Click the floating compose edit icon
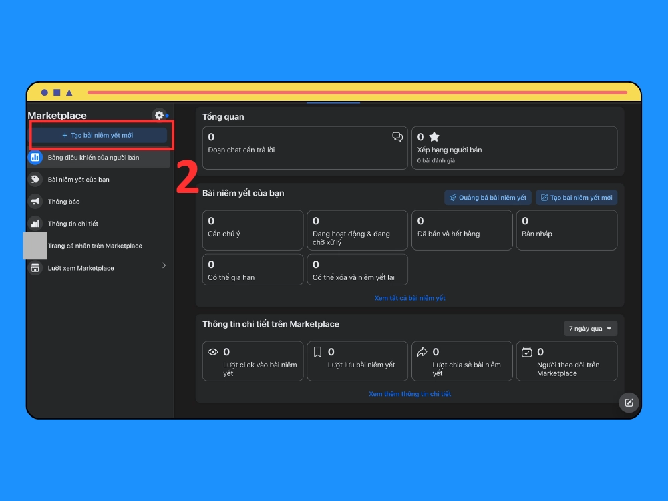This screenshot has height=501, width=668. pos(629,403)
